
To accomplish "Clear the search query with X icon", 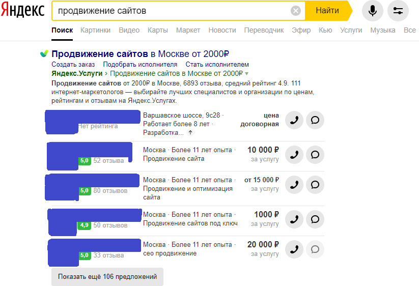I will (296, 11).
